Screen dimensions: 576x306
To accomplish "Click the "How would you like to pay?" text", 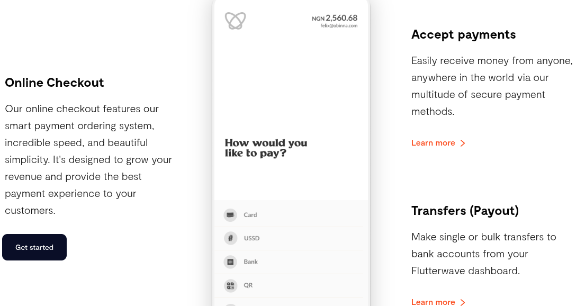I will 266,148.
